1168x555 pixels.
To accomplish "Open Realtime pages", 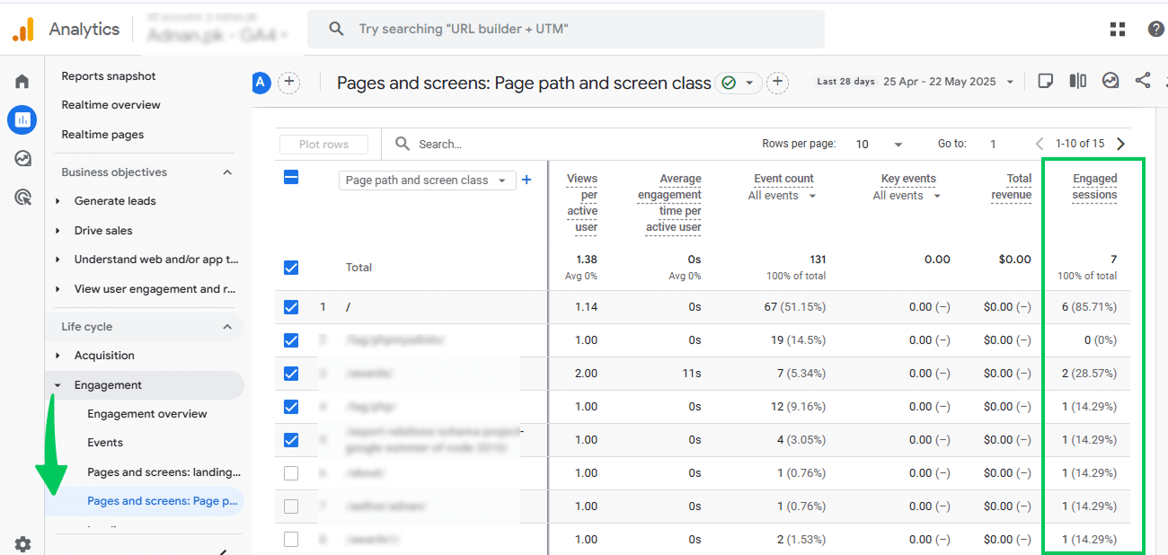I will 102,135.
